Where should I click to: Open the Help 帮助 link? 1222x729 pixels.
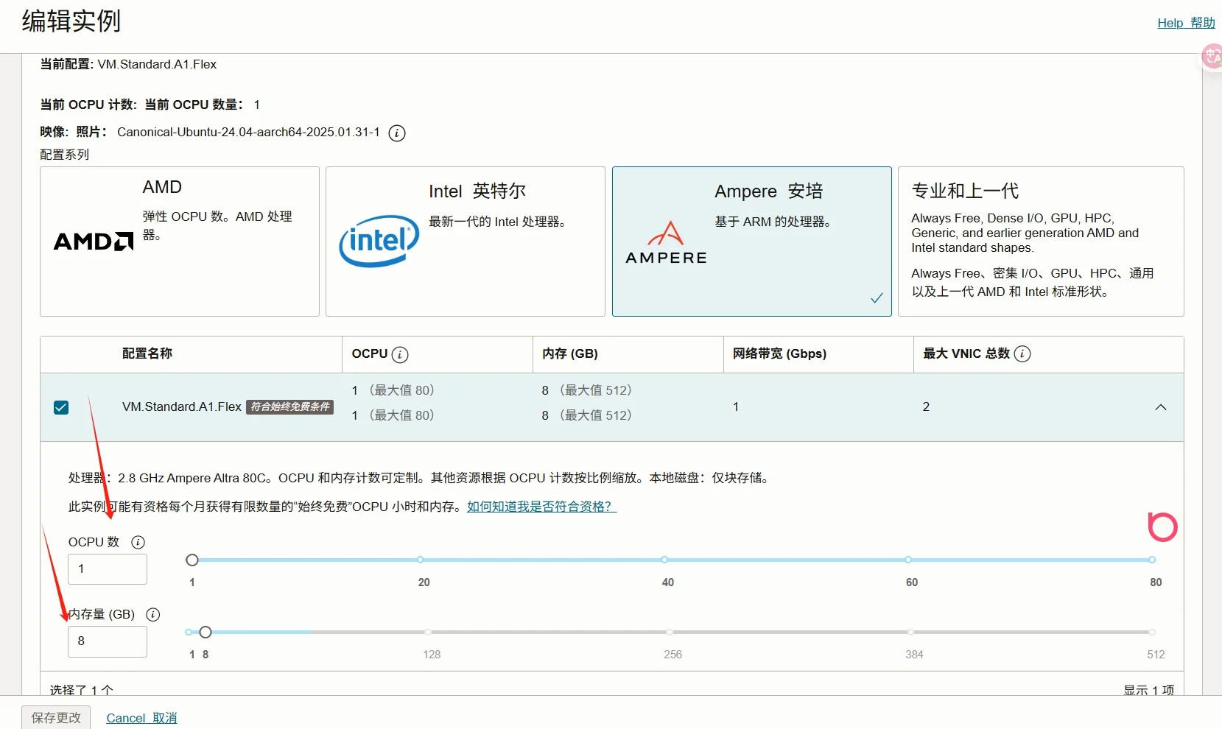click(1186, 23)
